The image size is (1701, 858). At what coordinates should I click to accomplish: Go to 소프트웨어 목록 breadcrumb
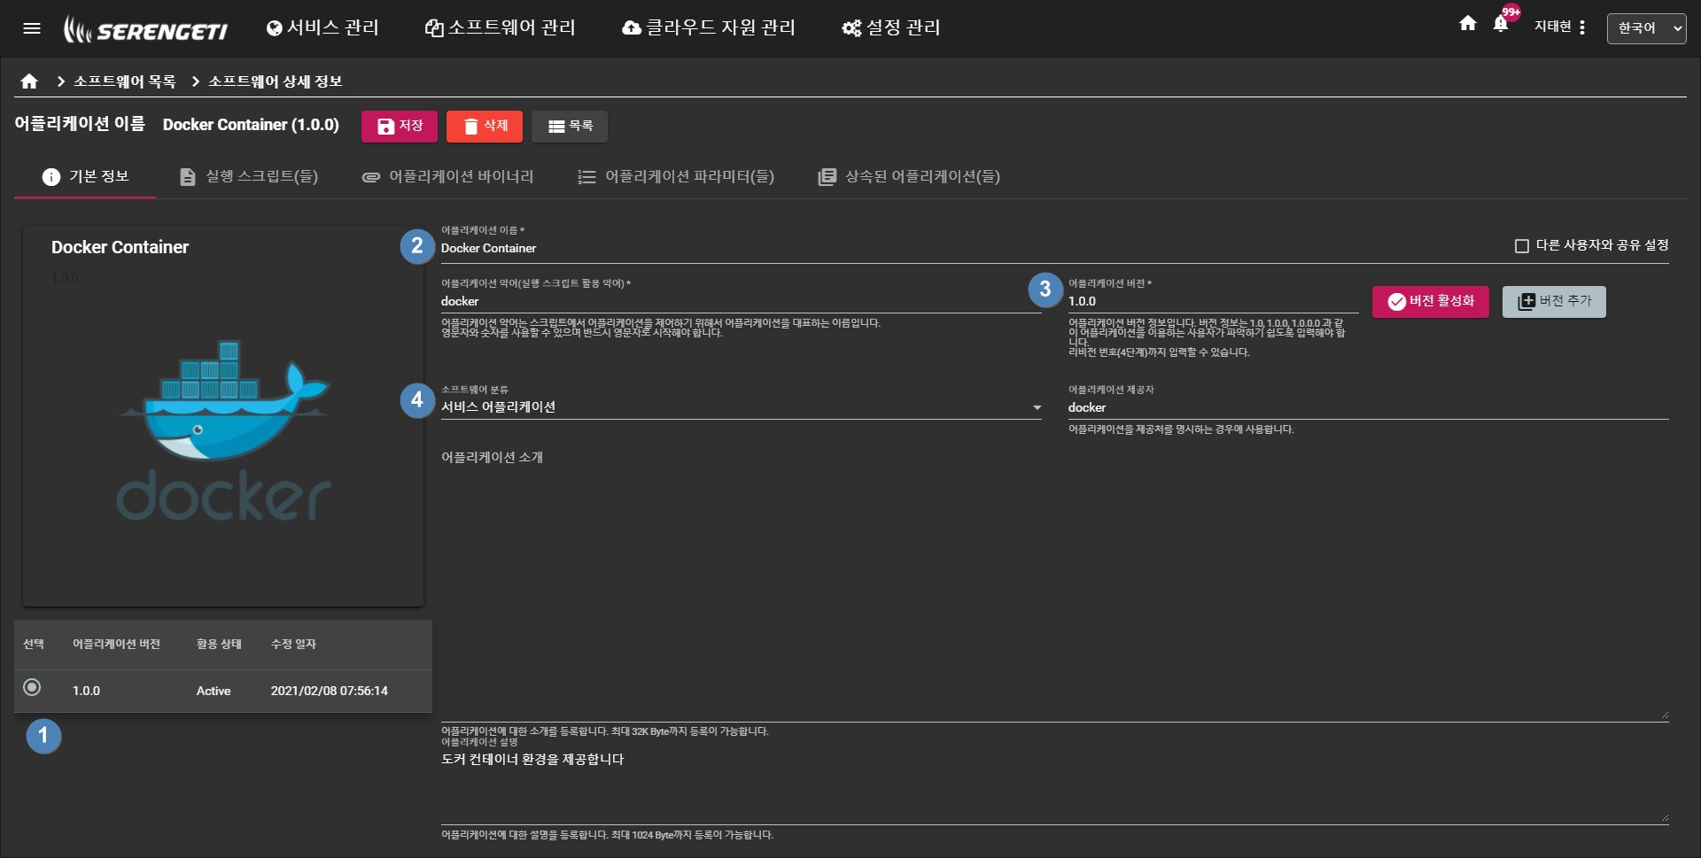124,81
